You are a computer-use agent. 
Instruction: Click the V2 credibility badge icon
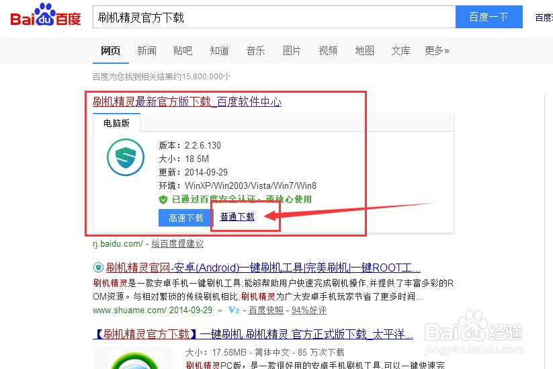[234, 310]
